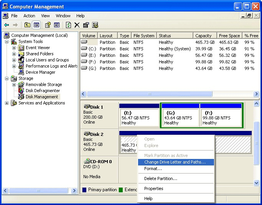Expand the Removable Storage node
The width and height of the screenshot is (262, 205).
click(14, 84)
